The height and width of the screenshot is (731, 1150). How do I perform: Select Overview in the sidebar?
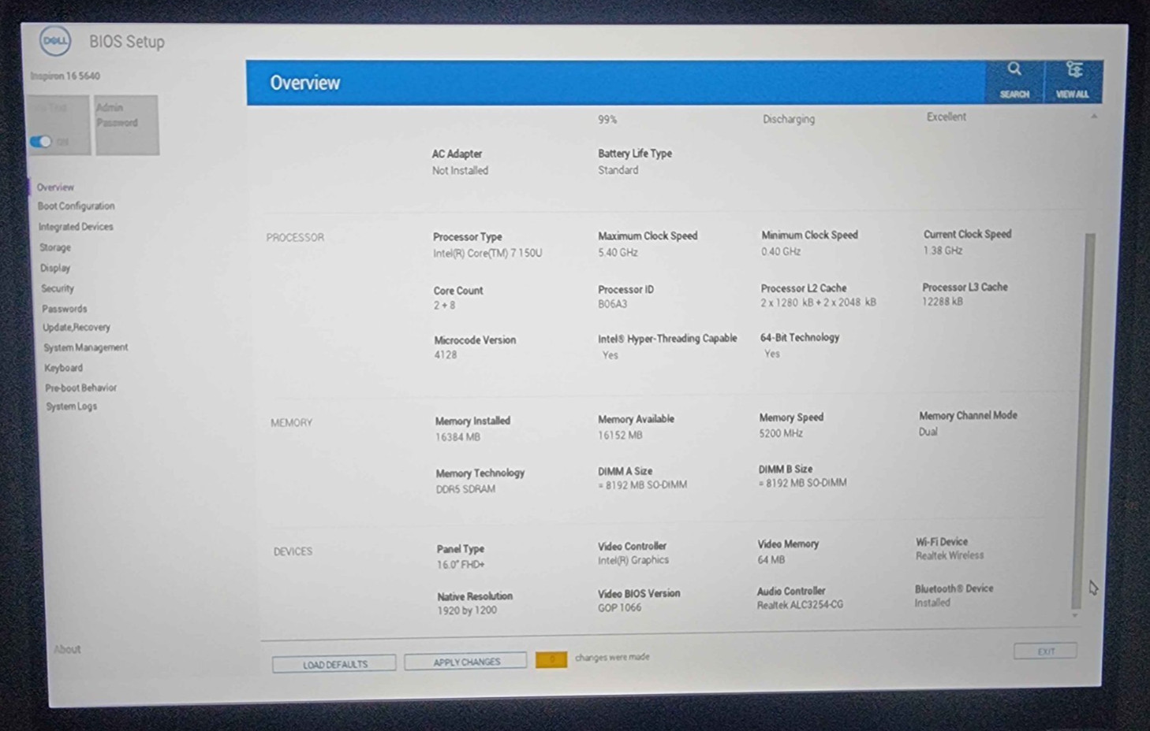pyautogui.click(x=55, y=187)
